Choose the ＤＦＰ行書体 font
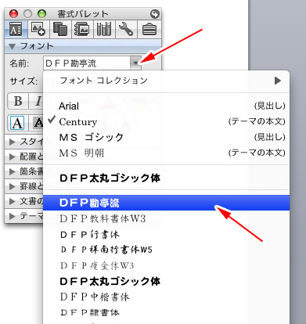The height and width of the screenshot is (324, 306). pos(166,234)
